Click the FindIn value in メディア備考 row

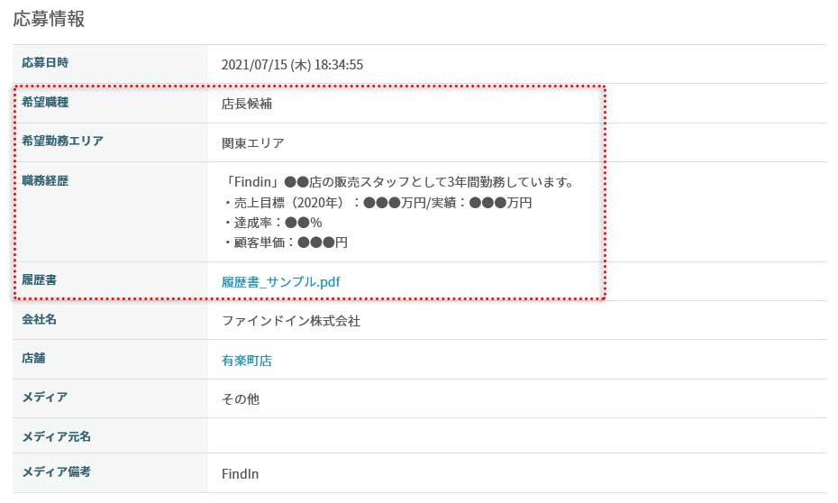tap(241, 474)
